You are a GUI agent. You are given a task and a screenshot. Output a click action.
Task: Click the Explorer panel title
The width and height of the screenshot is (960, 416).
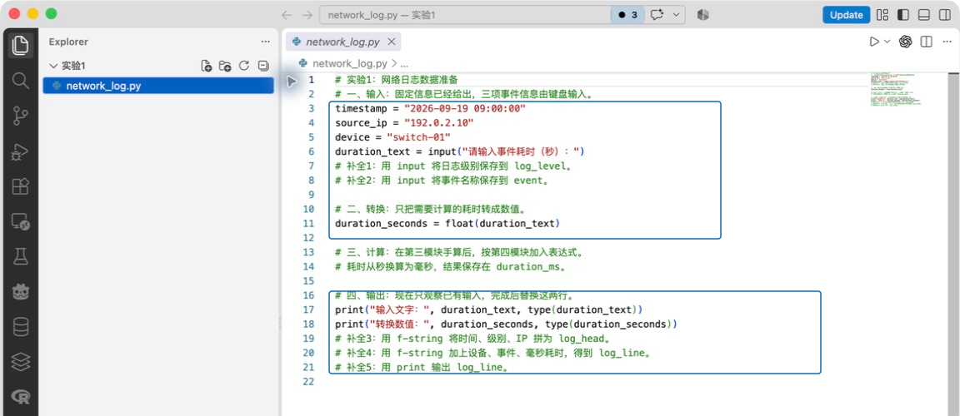click(x=68, y=42)
